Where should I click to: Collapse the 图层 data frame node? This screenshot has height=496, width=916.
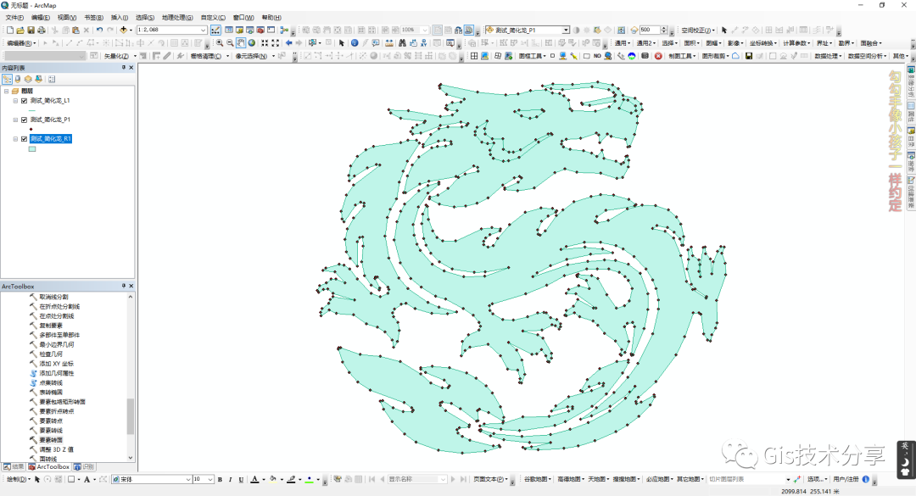(6, 91)
